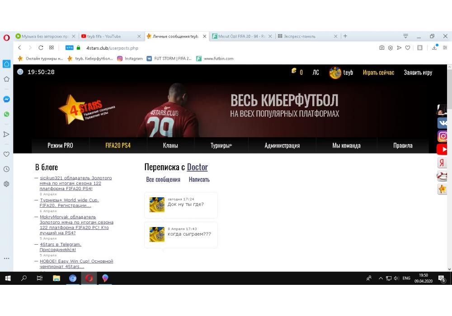452x316 pixels.
Task: Open Messenger in the Opera sidebar
Action: (x=6, y=99)
